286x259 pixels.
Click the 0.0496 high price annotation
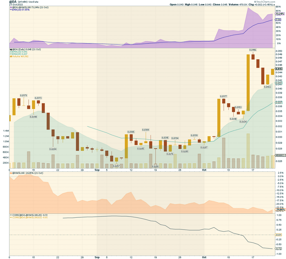click(x=253, y=50)
